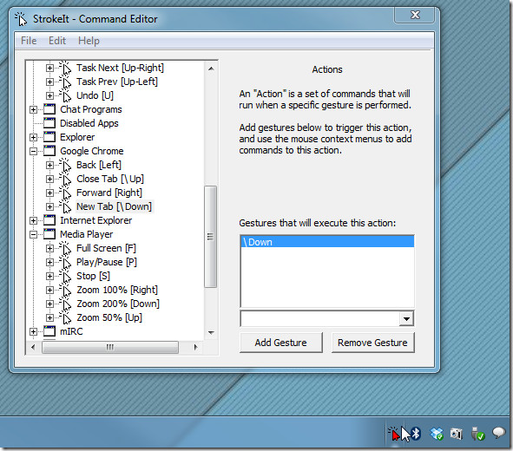
Task: Expand the Internet Explorer node
Action: (33, 220)
